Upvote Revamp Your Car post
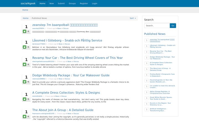 (x=25, y=64)
